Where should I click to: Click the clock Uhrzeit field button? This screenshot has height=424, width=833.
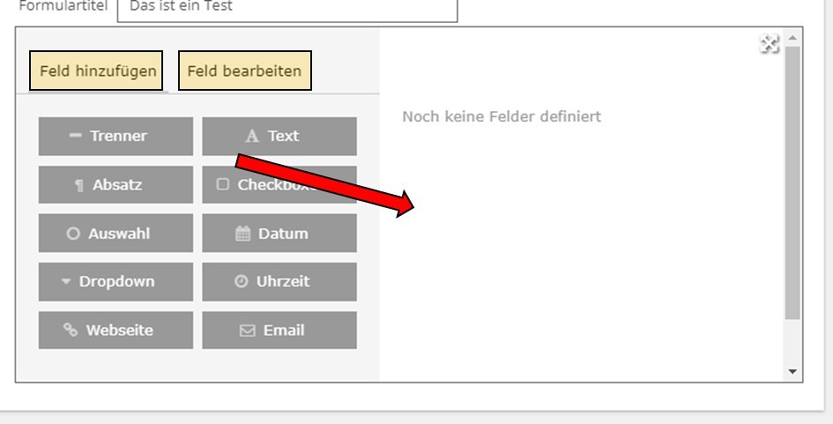coord(279,282)
